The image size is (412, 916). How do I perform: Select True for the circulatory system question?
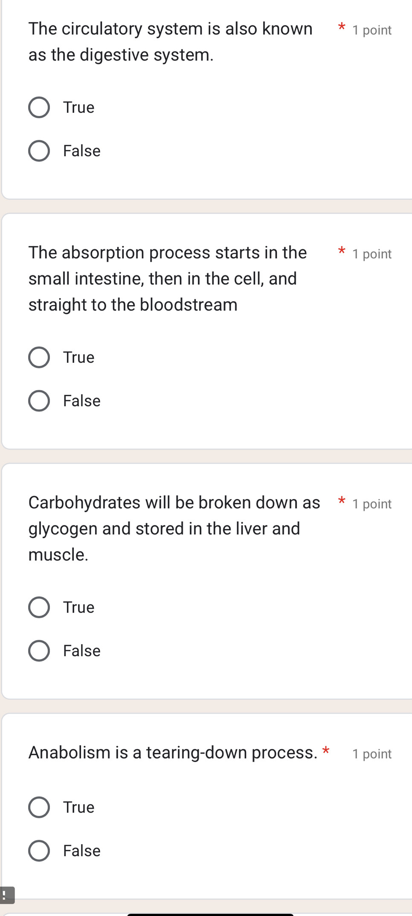39,107
